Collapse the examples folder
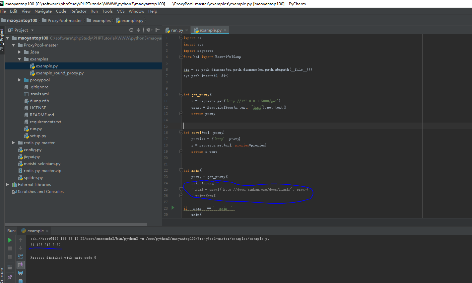Viewport: 472px width, 283px height. tap(20, 59)
